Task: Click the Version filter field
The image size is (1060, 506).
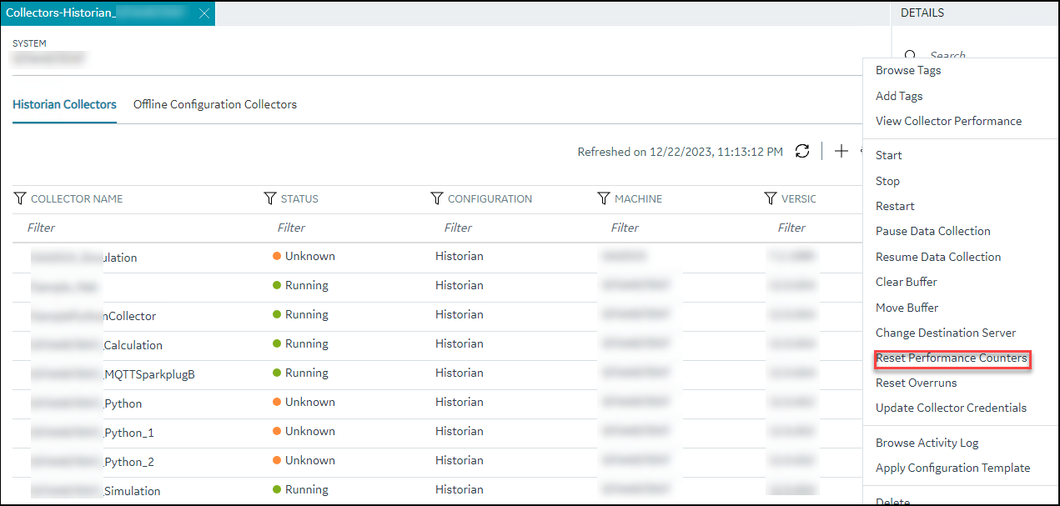Action: pyautogui.click(x=813, y=228)
